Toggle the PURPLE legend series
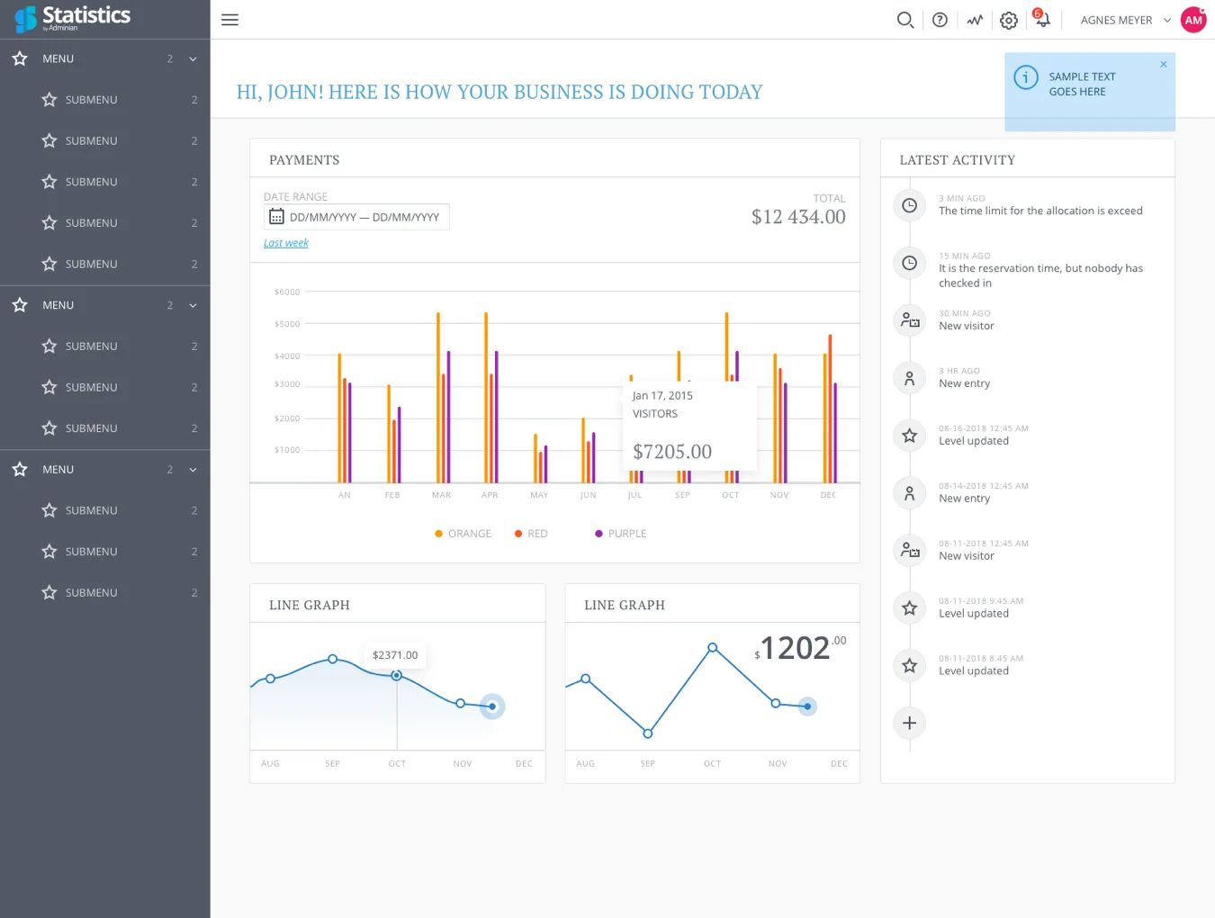The height and width of the screenshot is (918, 1215). tap(621, 534)
